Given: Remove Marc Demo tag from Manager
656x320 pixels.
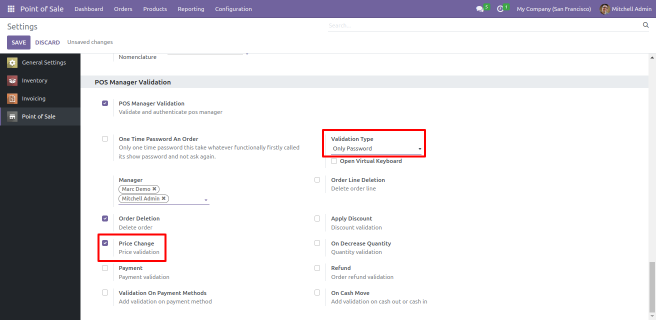Looking at the screenshot, I should pos(155,189).
